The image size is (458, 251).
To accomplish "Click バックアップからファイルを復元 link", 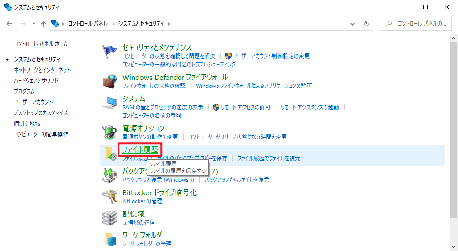I will [237, 180].
